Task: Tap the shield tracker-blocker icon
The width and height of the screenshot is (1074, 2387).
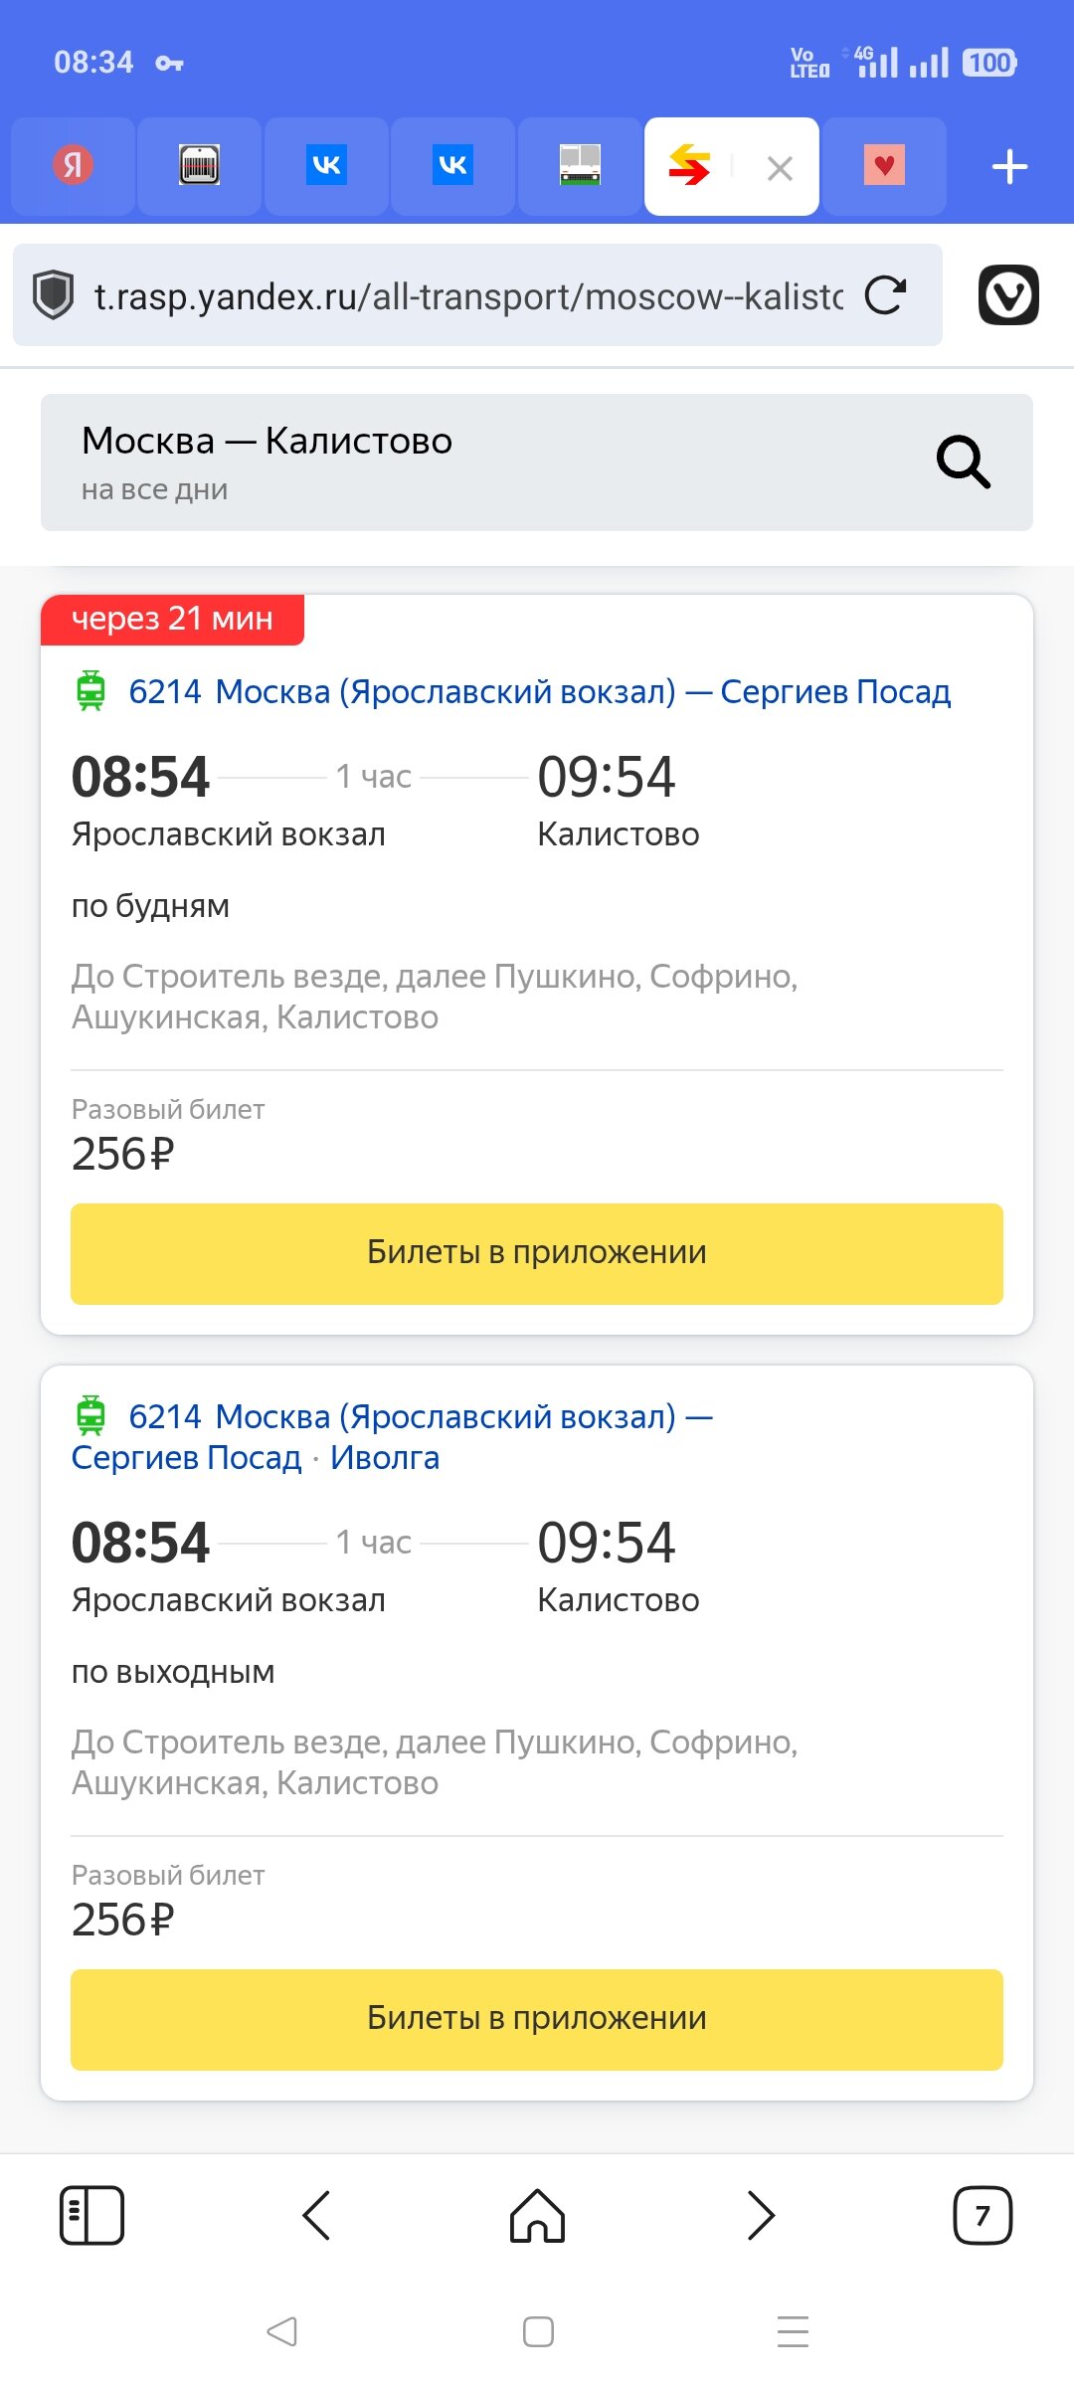Action: (x=54, y=295)
